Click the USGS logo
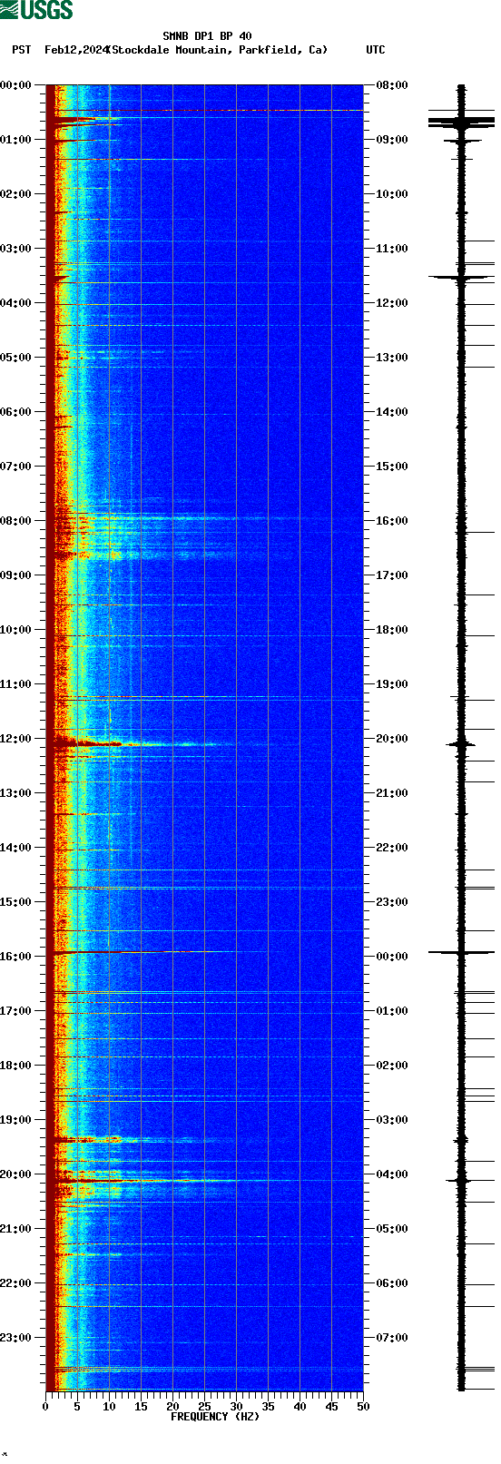 click(36, 10)
